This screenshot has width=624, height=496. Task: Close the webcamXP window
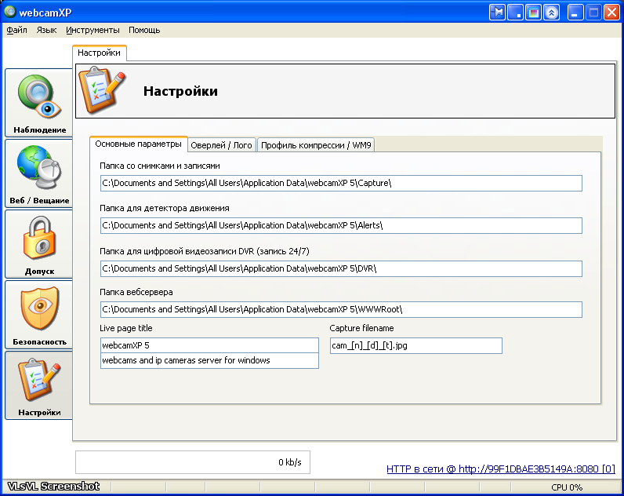(x=611, y=13)
